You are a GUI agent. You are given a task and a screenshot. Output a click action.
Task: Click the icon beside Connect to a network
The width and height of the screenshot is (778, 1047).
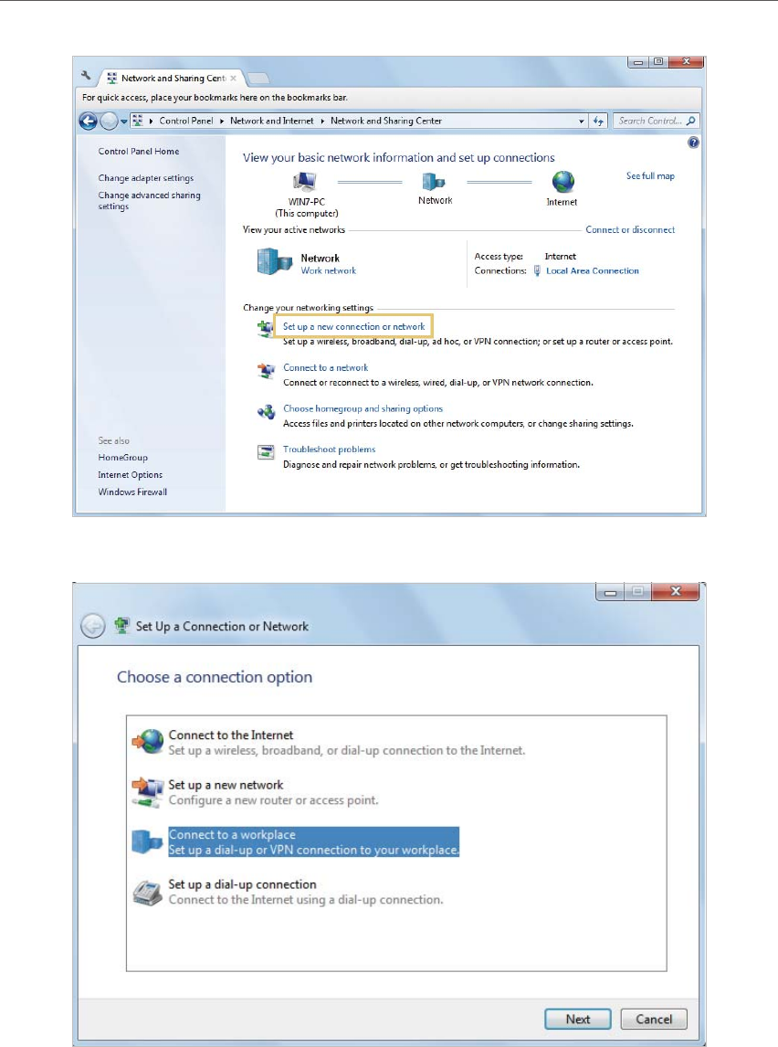coord(266,371)
